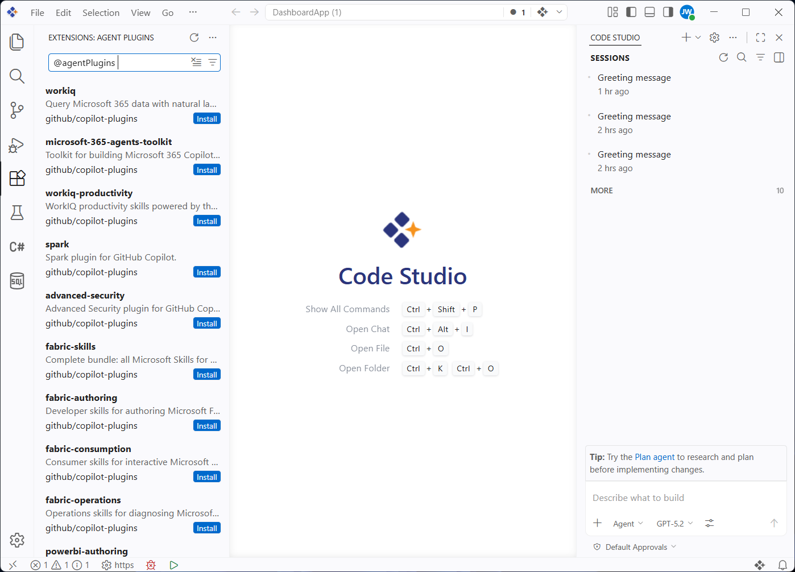
Task: Clear the extensions search results
Action: pyautogui.click(x=196, y=63)
